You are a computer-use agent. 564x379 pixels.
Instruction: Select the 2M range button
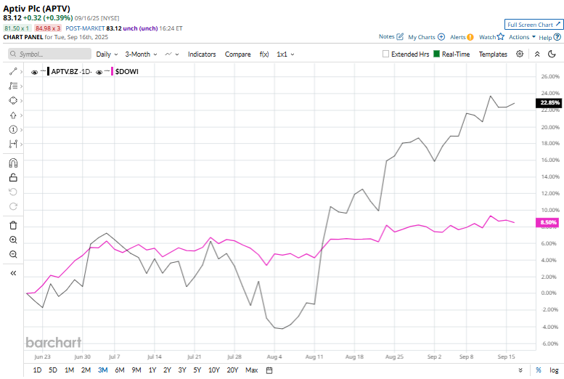click(x=86, y=370)
